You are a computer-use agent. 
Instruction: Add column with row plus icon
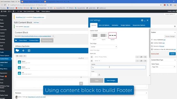[x=25, y=56]
